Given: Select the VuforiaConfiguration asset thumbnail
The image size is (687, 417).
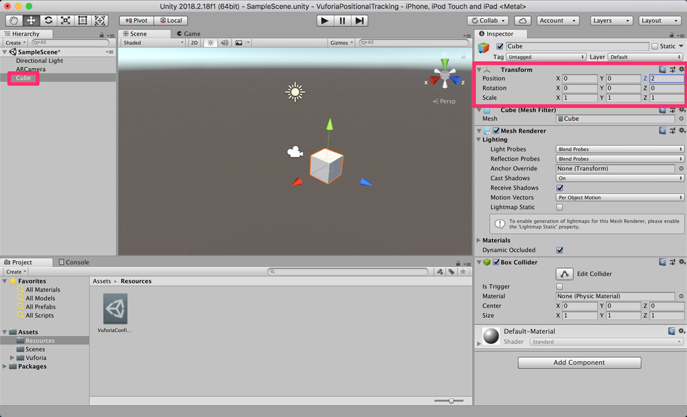Looking at the screenshot, I should (x=115, y=309).
